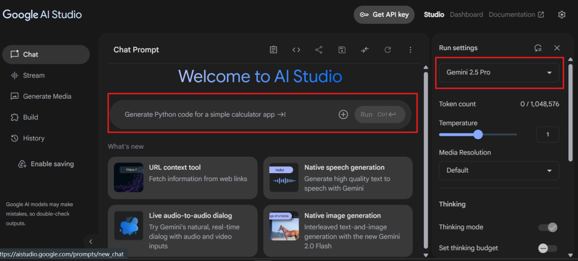The height and width of the screenshot is (261, 578).
Task: Open the Media Resolution Default dropdown
Action: click(499, 170)
